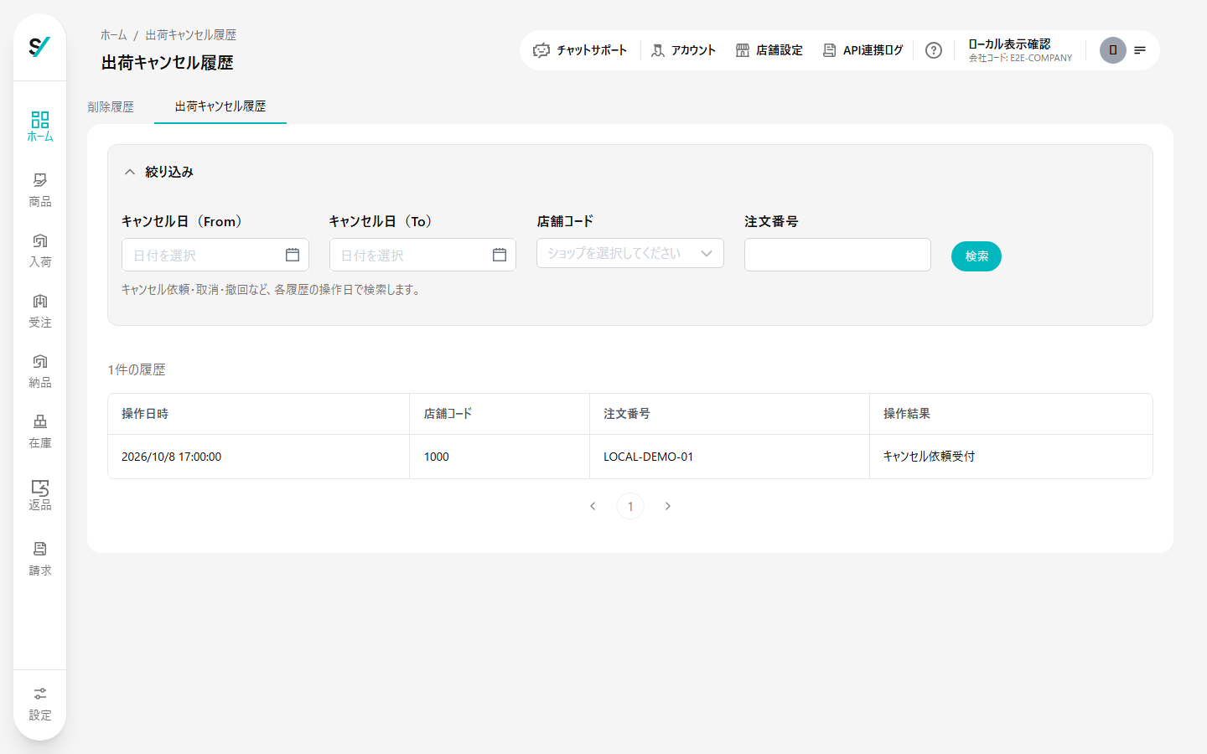This screenshot has height=754, width=1207.
Task: Click the 操作日時 column header
Action: 258,414
